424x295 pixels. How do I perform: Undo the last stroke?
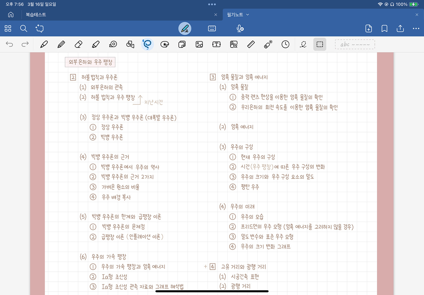coord(9,45)
